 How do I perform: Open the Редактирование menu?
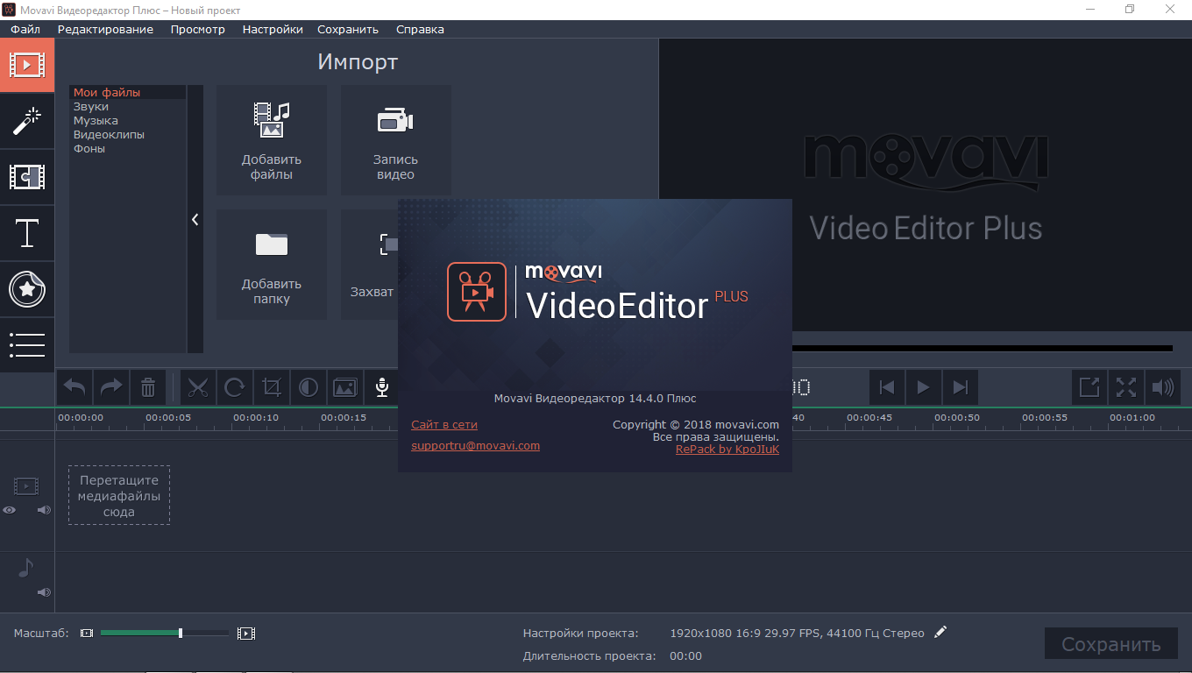(105, 29)
